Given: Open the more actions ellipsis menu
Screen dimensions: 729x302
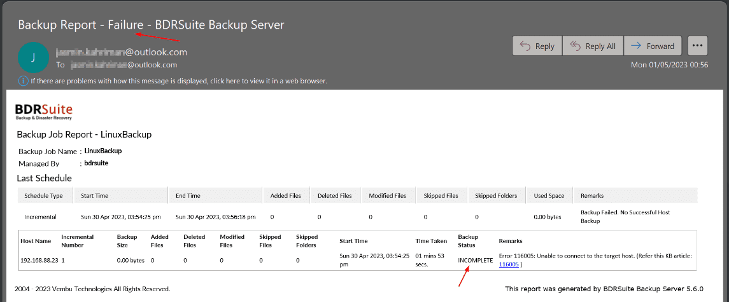Looking at the screenshot, I should point(698,46).
